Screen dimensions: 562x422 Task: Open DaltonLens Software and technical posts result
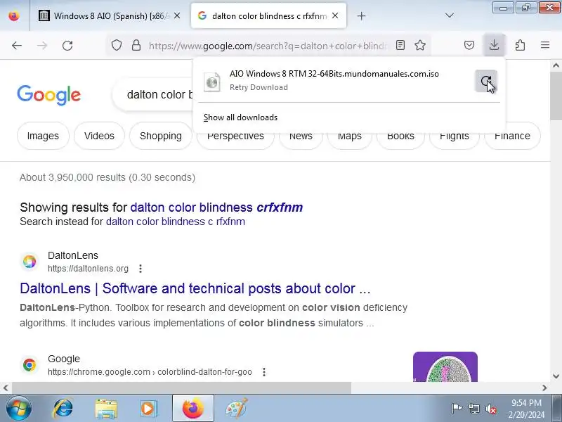195,288
